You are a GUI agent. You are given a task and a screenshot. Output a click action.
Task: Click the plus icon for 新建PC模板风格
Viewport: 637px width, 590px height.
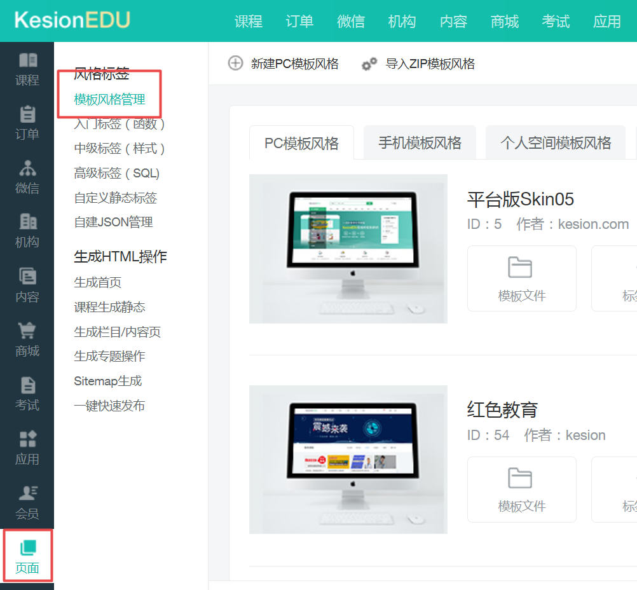(x=235, y=64)
